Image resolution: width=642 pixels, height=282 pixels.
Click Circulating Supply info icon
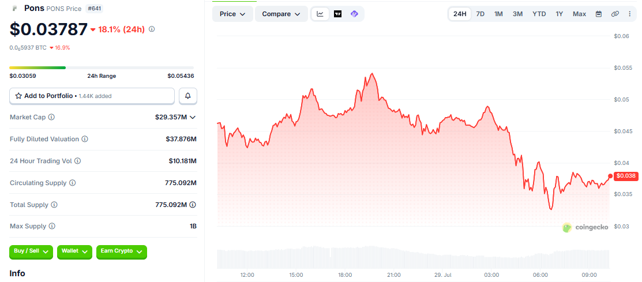point(73,183)
